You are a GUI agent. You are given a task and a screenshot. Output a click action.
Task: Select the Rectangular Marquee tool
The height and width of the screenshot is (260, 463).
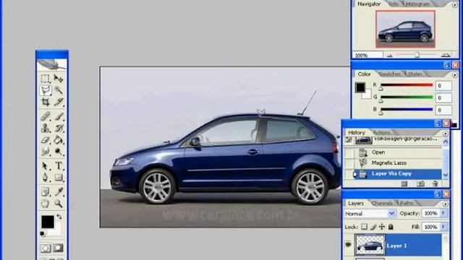[45, 79]
